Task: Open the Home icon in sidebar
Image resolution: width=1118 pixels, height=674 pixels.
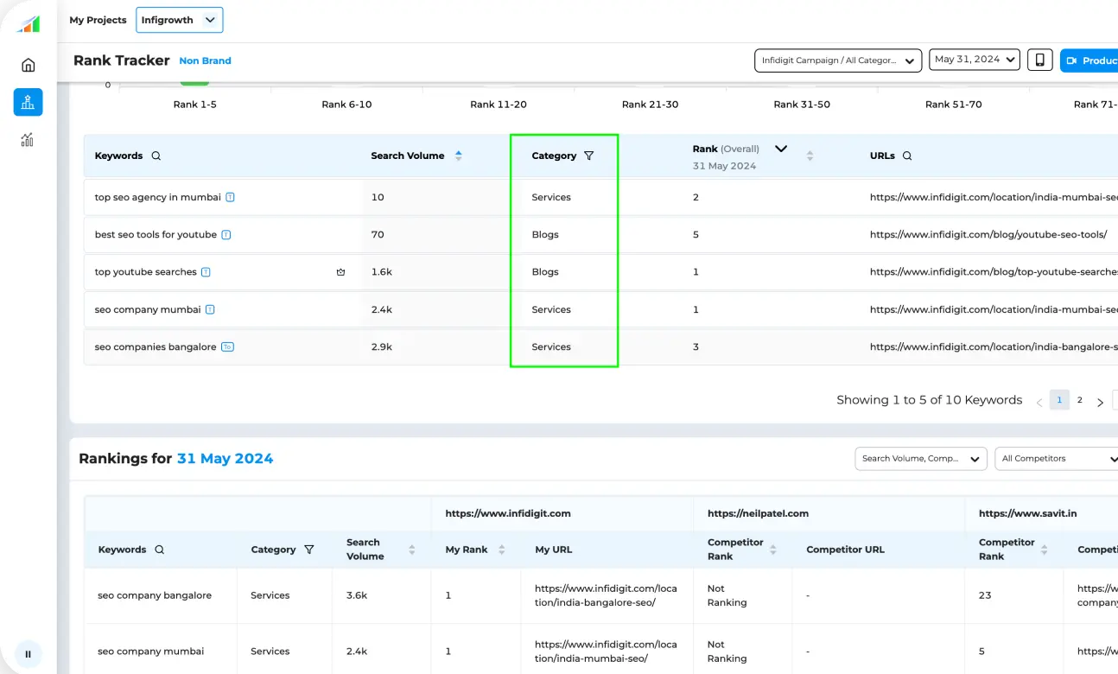Action: click(28, 65)
